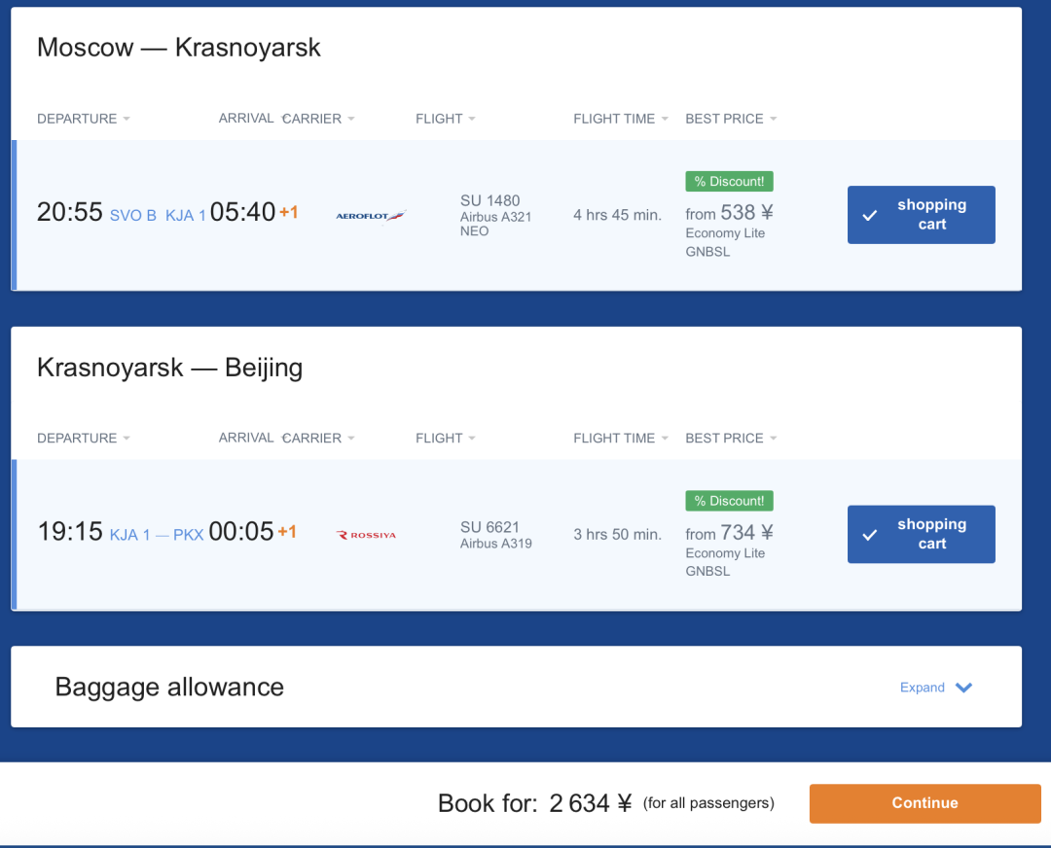Click the chevron next to Expand
1051x848 pixels.
(x=963, y=688)
